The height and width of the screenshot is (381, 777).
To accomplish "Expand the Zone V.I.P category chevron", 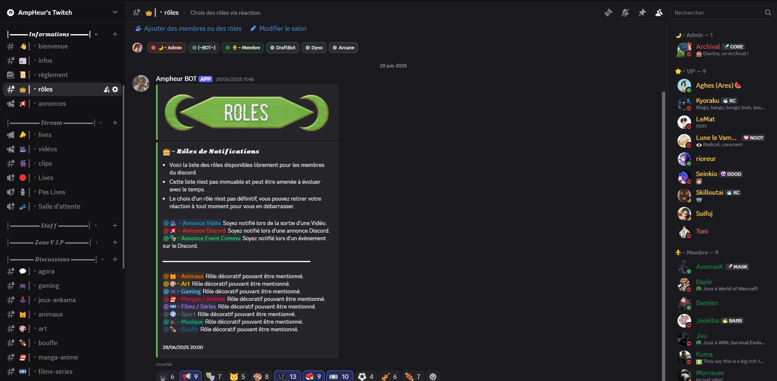I will point(97,242).
